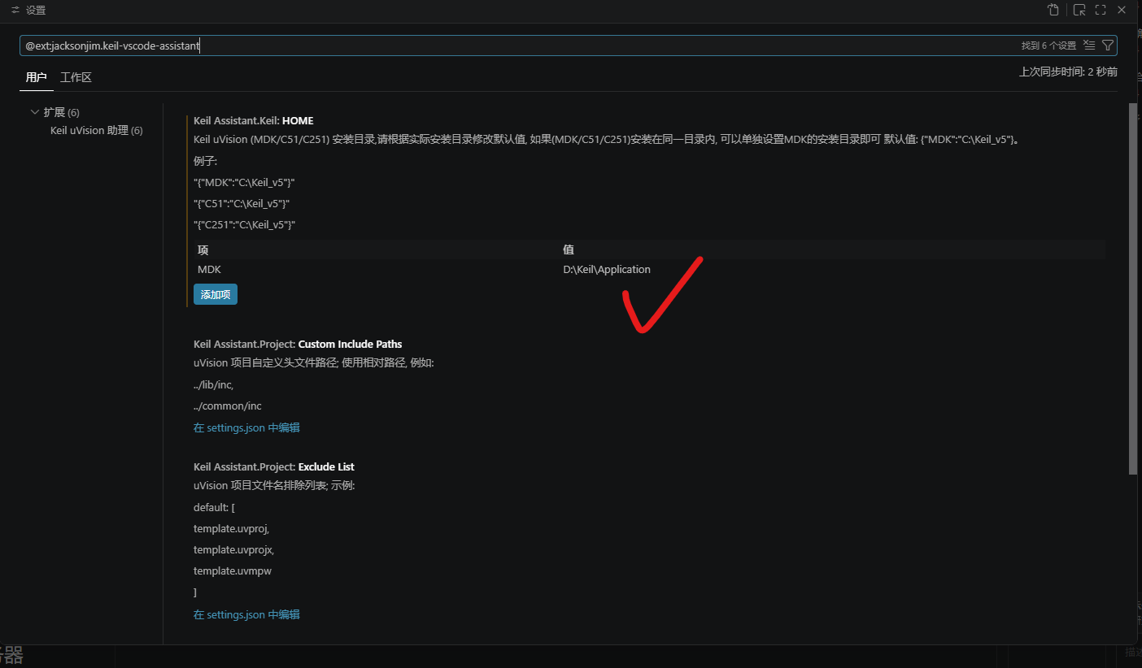This screenshot has height=668, width=1142.
Task: Click the template.uvprojx, text line
Action: [x=233, y=549]
